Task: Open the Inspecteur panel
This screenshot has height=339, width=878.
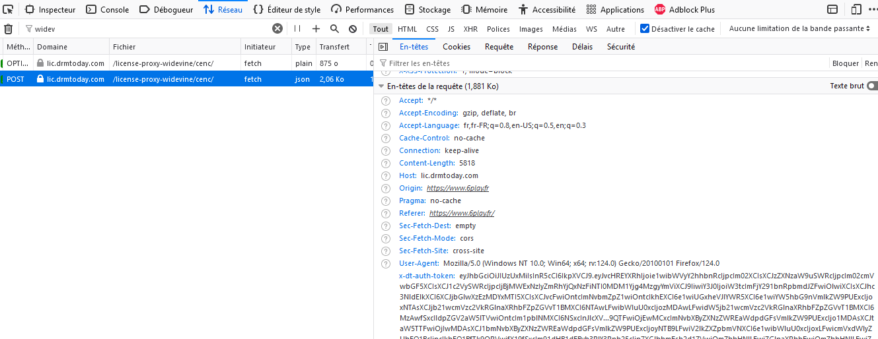Action: (x=50, y=10)
